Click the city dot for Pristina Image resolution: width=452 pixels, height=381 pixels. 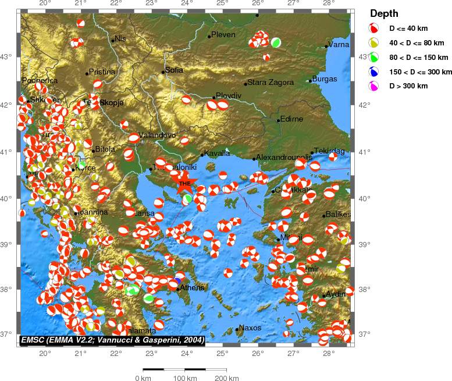click(87, 73)
